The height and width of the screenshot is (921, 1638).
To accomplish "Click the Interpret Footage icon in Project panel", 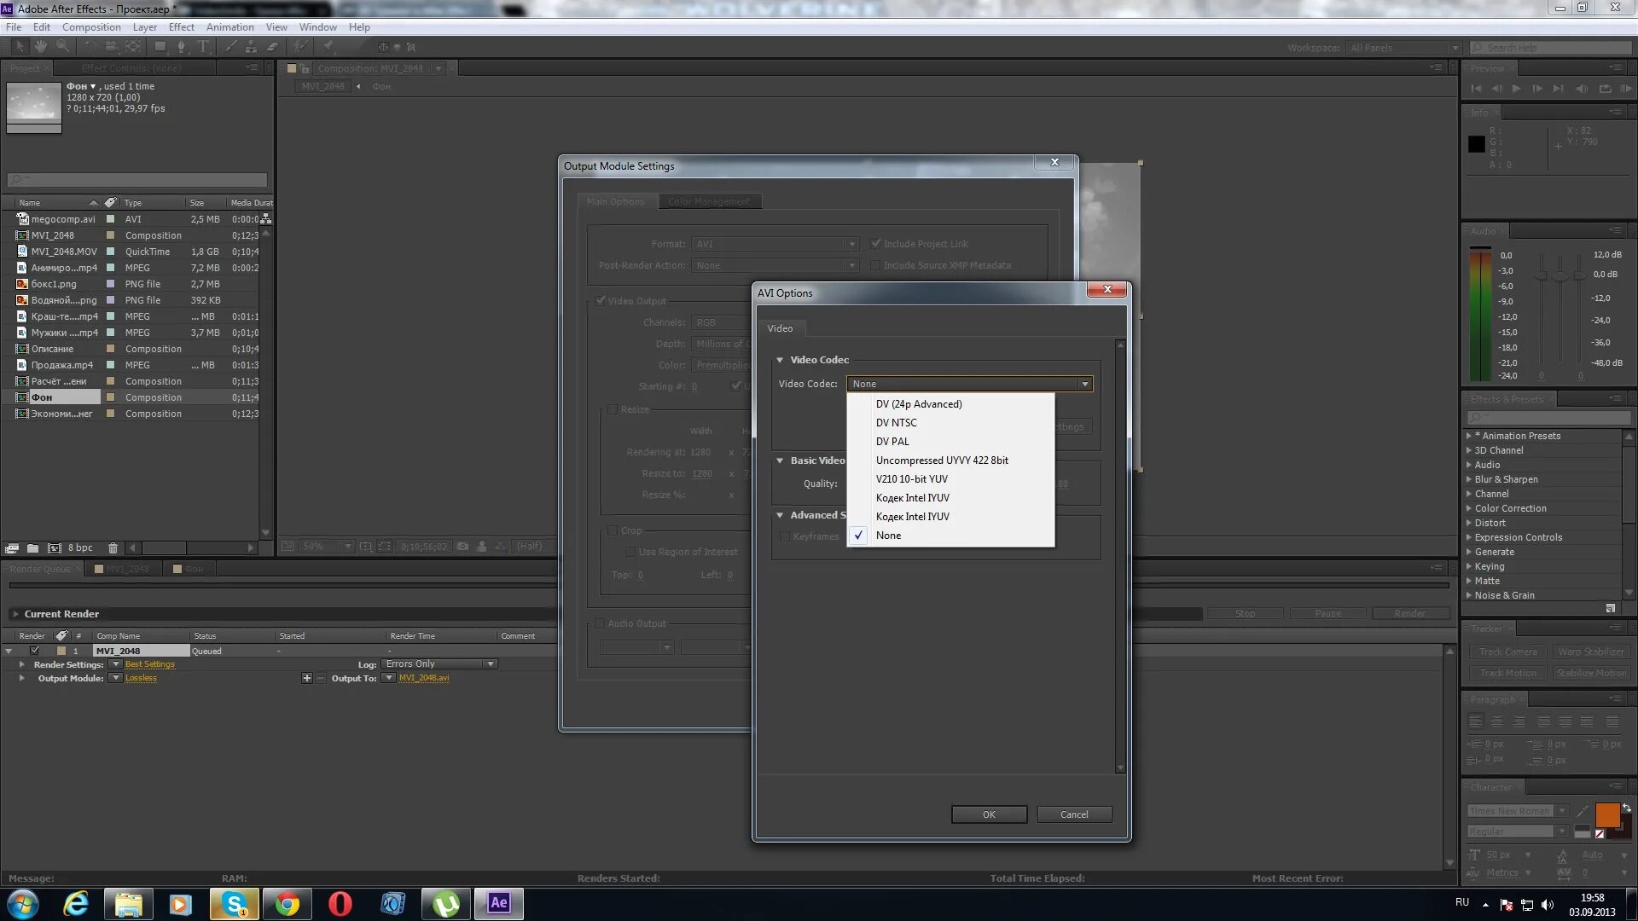I will click(x=12, y=547).
